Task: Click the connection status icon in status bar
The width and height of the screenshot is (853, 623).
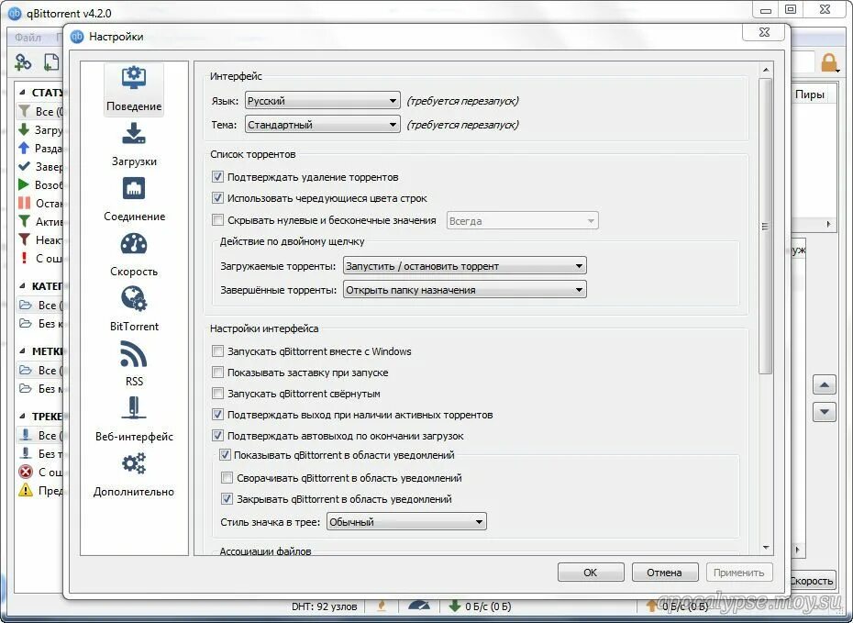Action: 382,606
